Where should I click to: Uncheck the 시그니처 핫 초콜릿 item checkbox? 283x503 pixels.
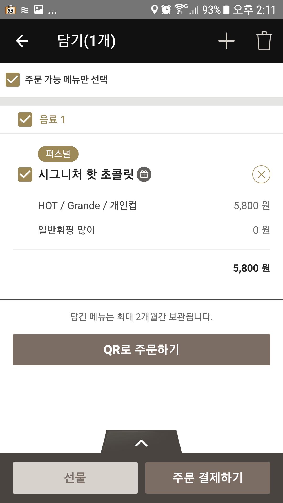point(25,174)
